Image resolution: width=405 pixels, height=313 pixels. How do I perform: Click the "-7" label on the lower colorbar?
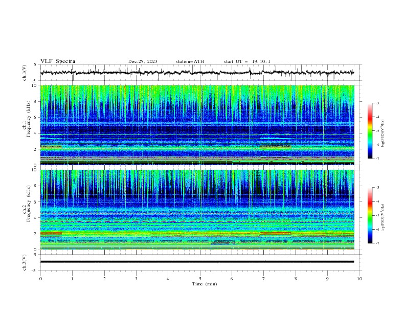[377, 243]
